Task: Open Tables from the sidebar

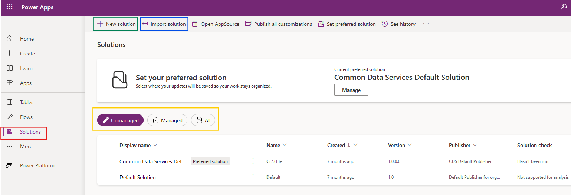Action: [27, 102]
